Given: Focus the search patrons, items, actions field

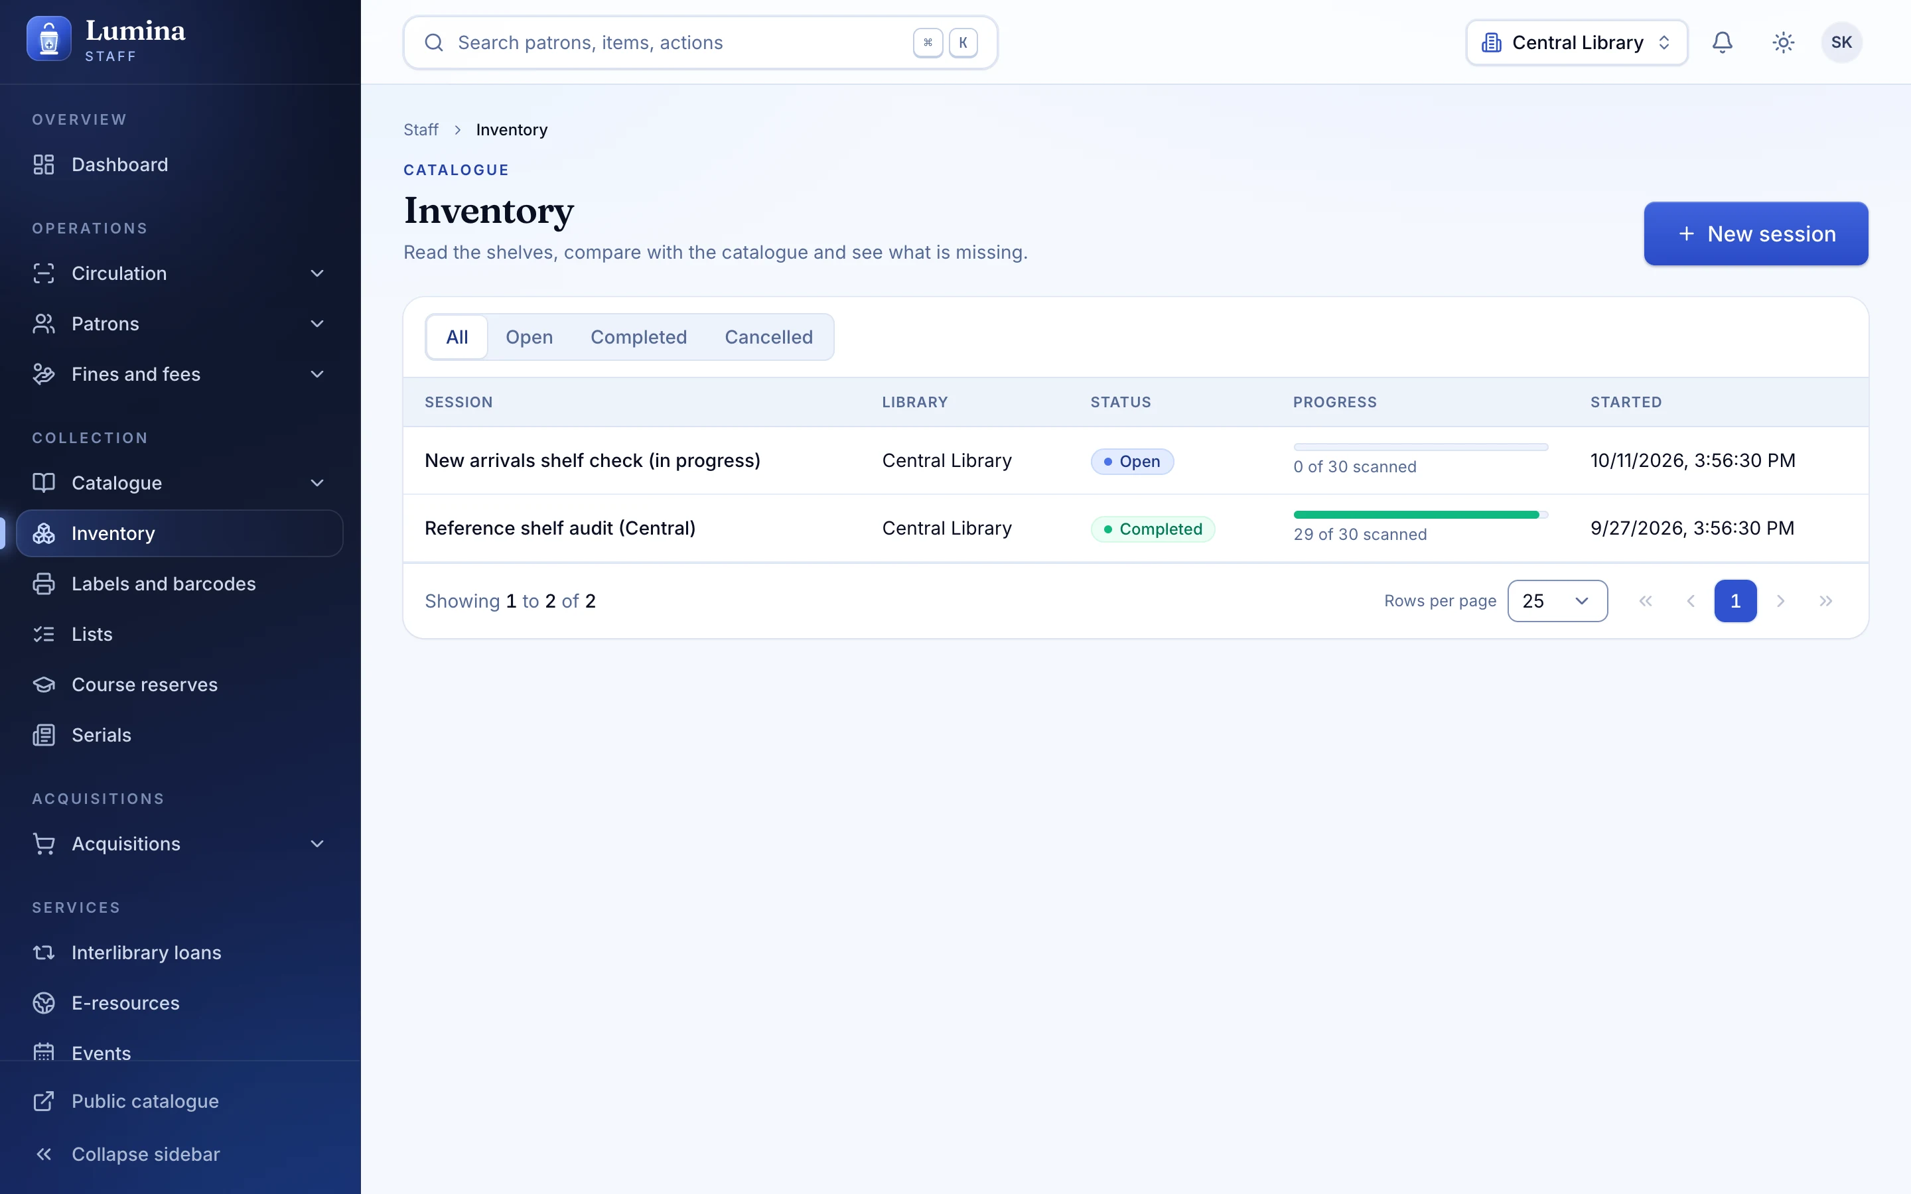Looking at the screenshot, I should [701, 42].
